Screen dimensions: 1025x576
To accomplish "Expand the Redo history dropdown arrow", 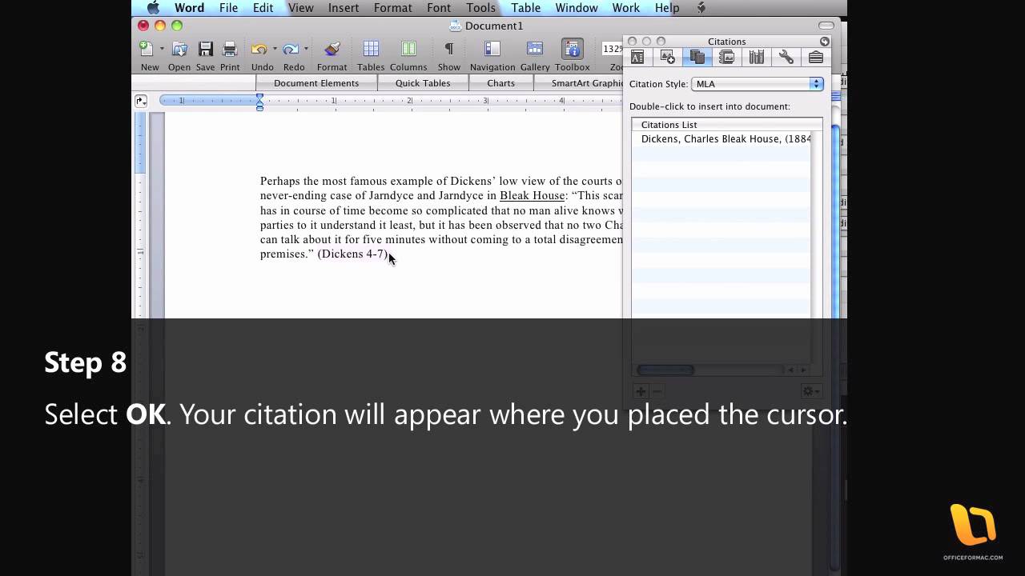I will [x=306, y=50].
